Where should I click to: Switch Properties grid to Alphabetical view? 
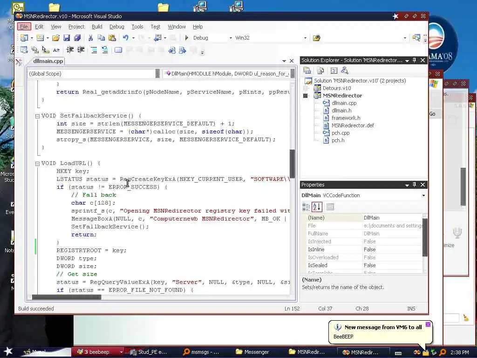[317, 207]
